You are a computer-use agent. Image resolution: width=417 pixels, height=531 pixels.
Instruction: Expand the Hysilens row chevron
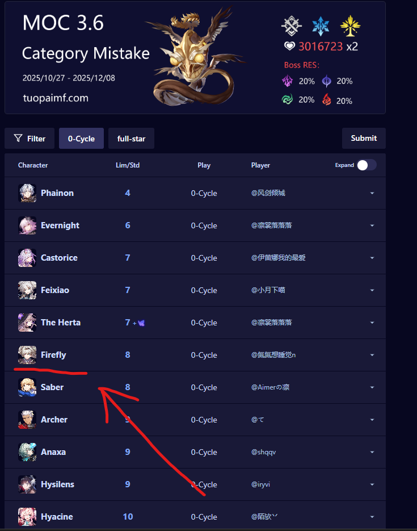pyautogui.click(x=372, y=484)
